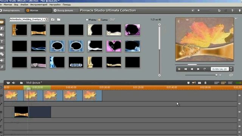This screenshot has width=242, height=136.
Task: Open the Music album tab (note icon)
Action: (x=2, y=67)
